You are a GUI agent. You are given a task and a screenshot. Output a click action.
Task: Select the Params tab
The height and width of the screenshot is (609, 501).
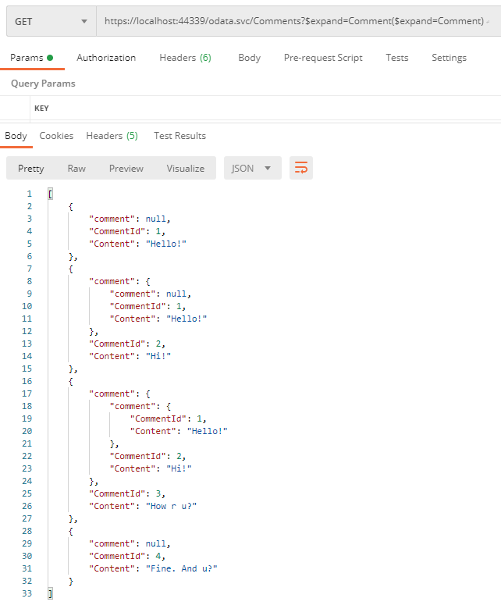31,58
